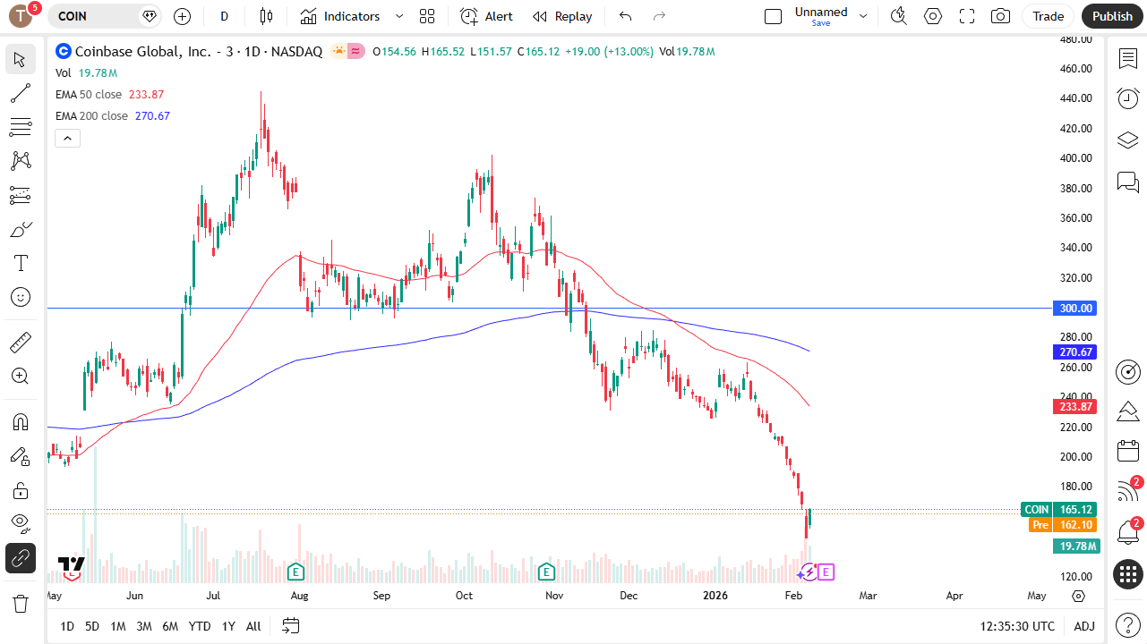
Task: Open the alerts clock panel
Action: point(1128,99)
